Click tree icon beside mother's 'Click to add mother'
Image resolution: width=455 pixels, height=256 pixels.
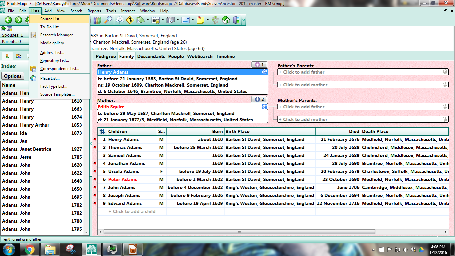(x=445, y=119)
